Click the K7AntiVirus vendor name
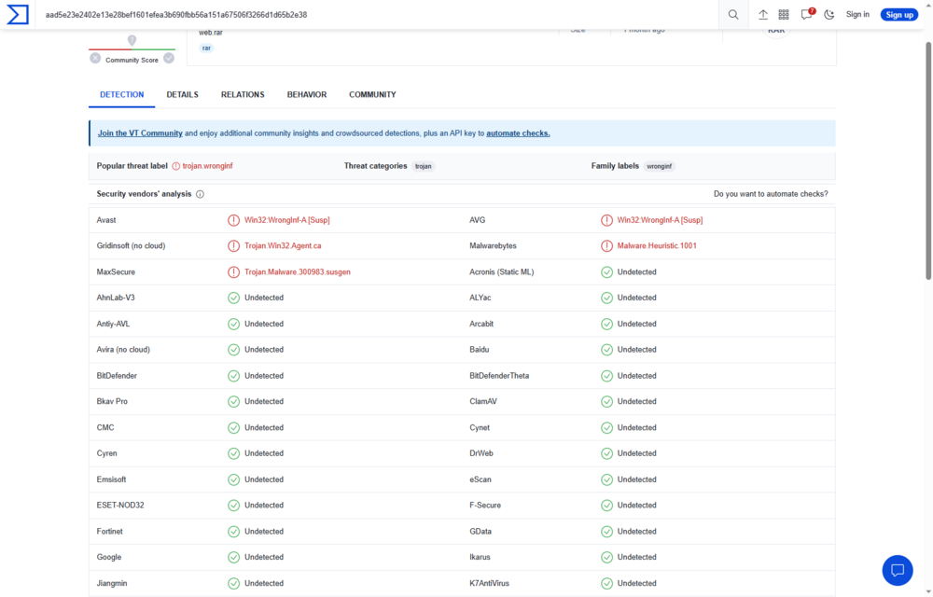Viewport: 933px width, 597px height. 489,583
